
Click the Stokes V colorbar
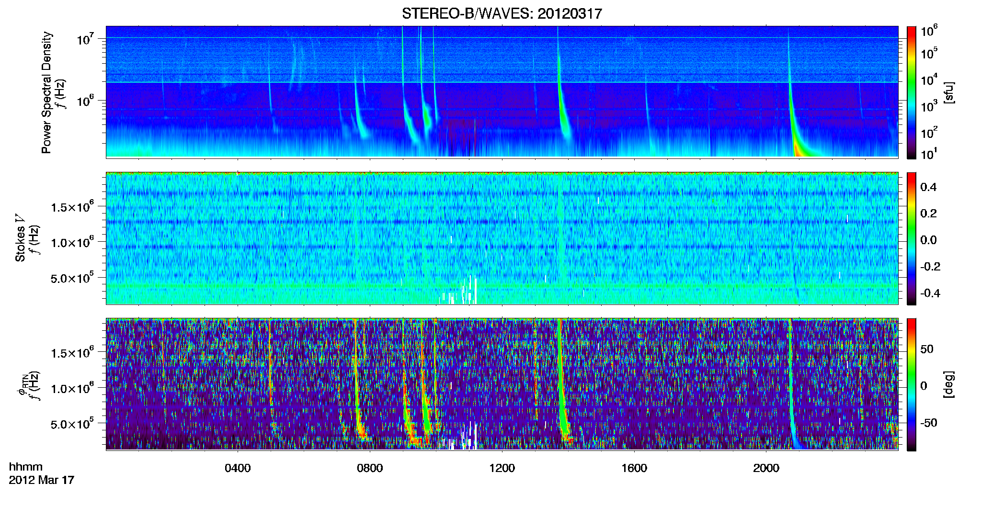[912, 238]
